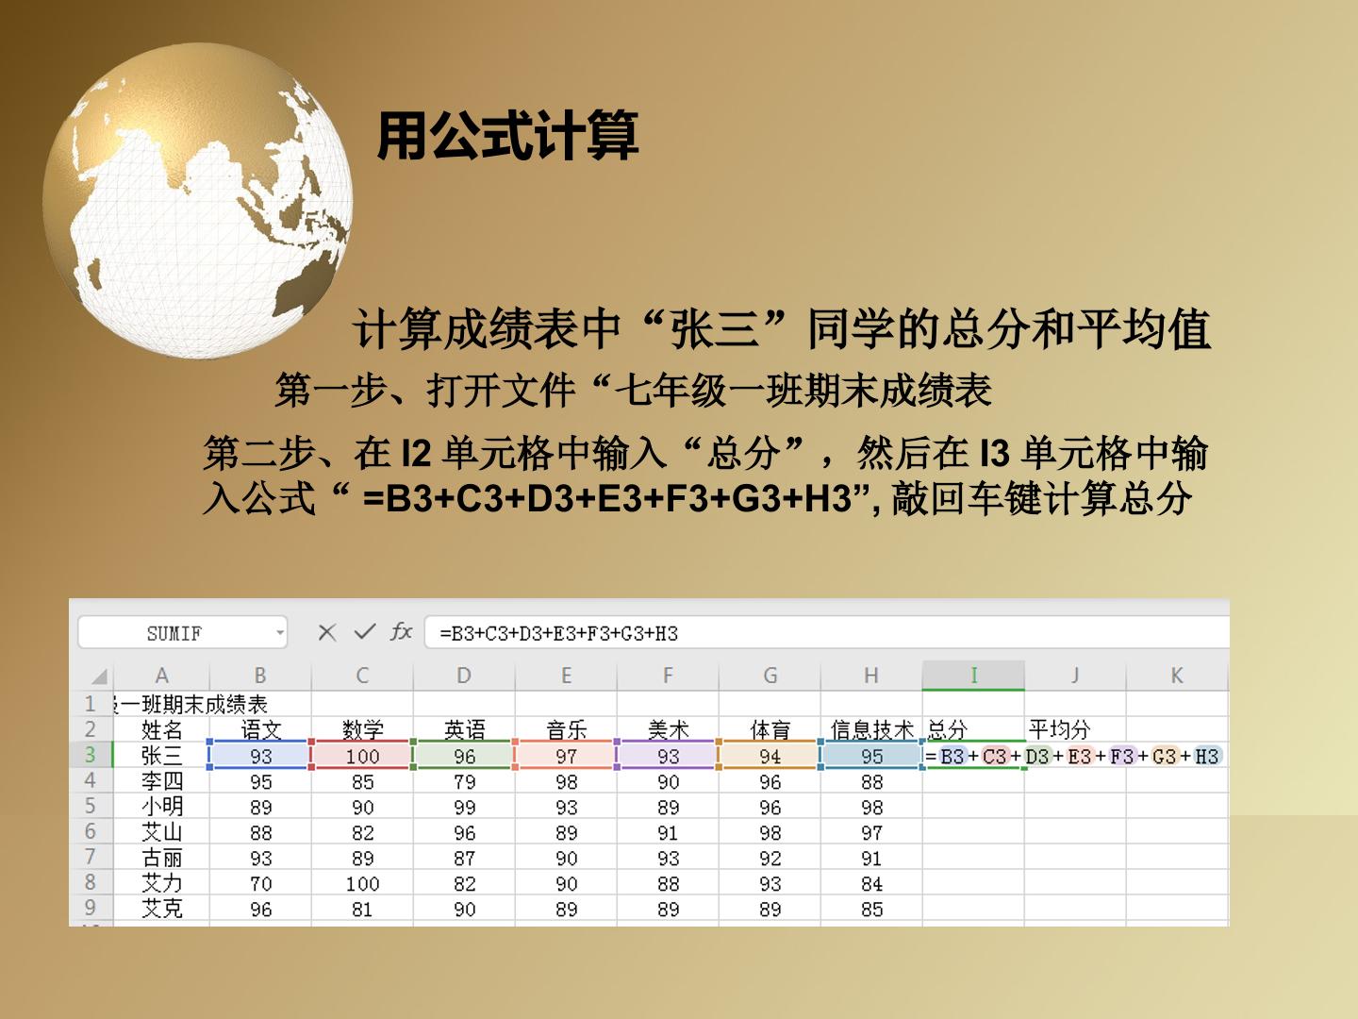Select column A header
This screenshot has height=1019, width=1358.
(161, 676)
